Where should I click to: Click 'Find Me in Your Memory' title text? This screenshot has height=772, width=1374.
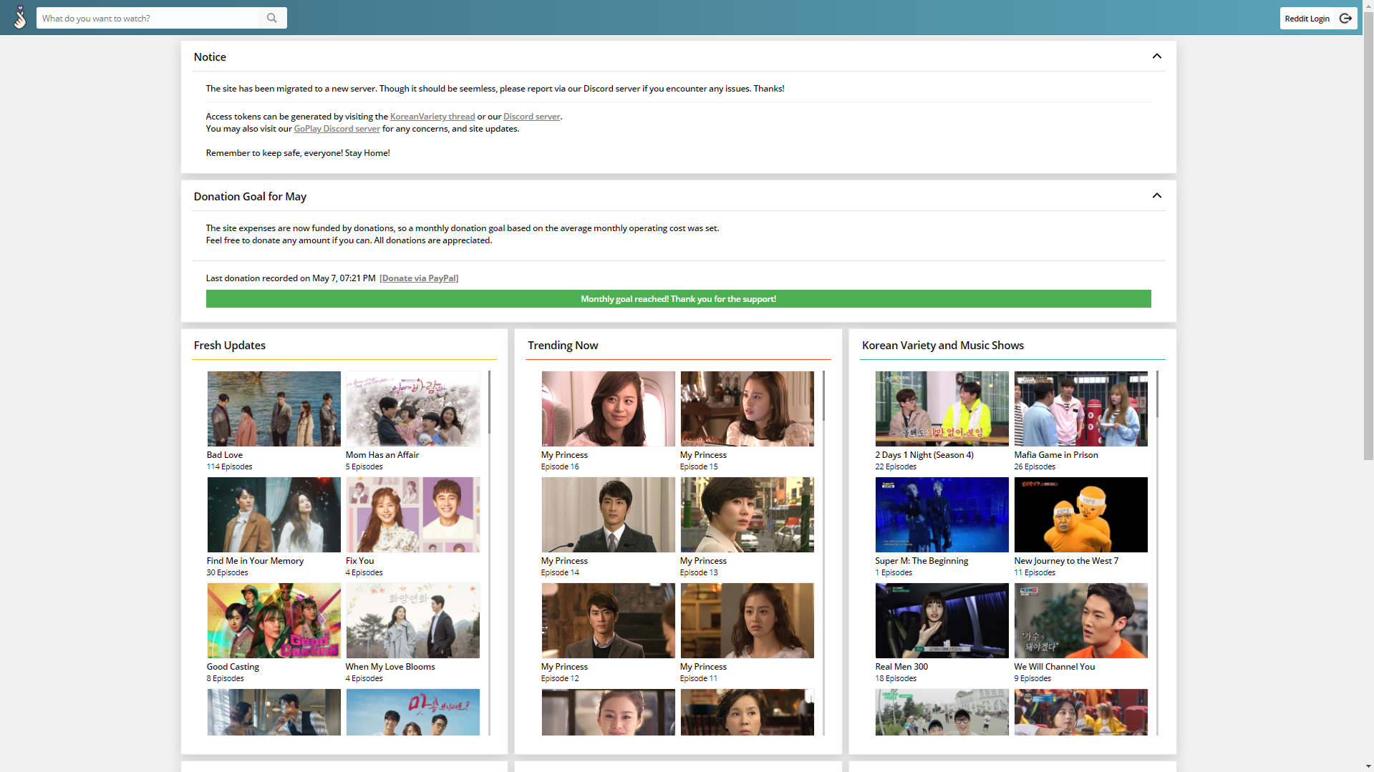(255, 561)
